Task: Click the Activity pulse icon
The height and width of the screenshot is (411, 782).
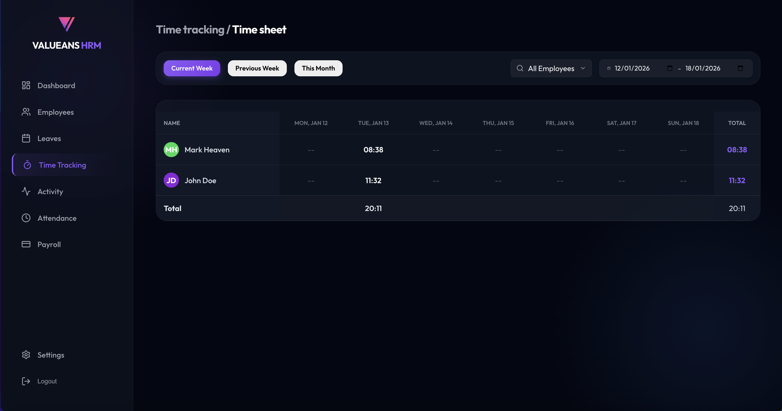Action: 26,192
